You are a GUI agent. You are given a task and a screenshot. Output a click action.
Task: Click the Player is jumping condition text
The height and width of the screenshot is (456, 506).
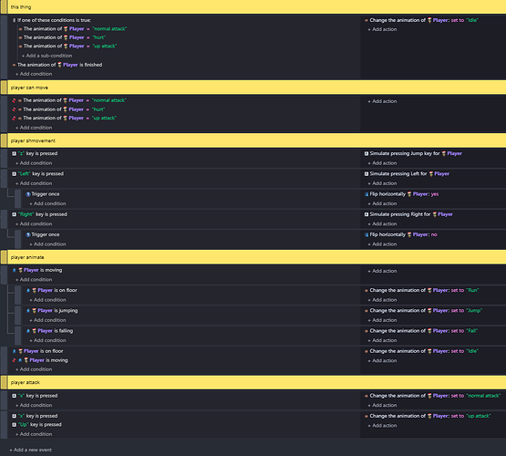tap(57, 311)
